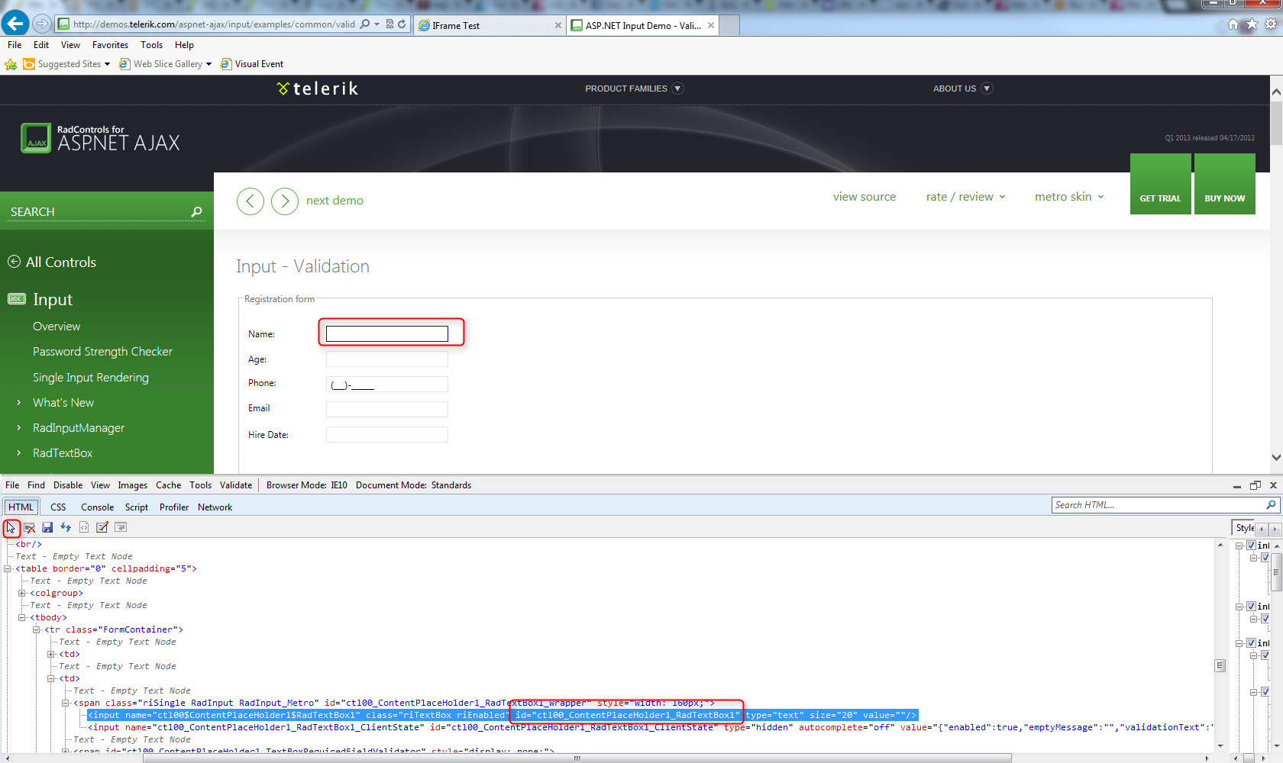Click the Refresh DOM arrows icon
The width and height of the screenshot is (1283, 763).
(66, 527)
